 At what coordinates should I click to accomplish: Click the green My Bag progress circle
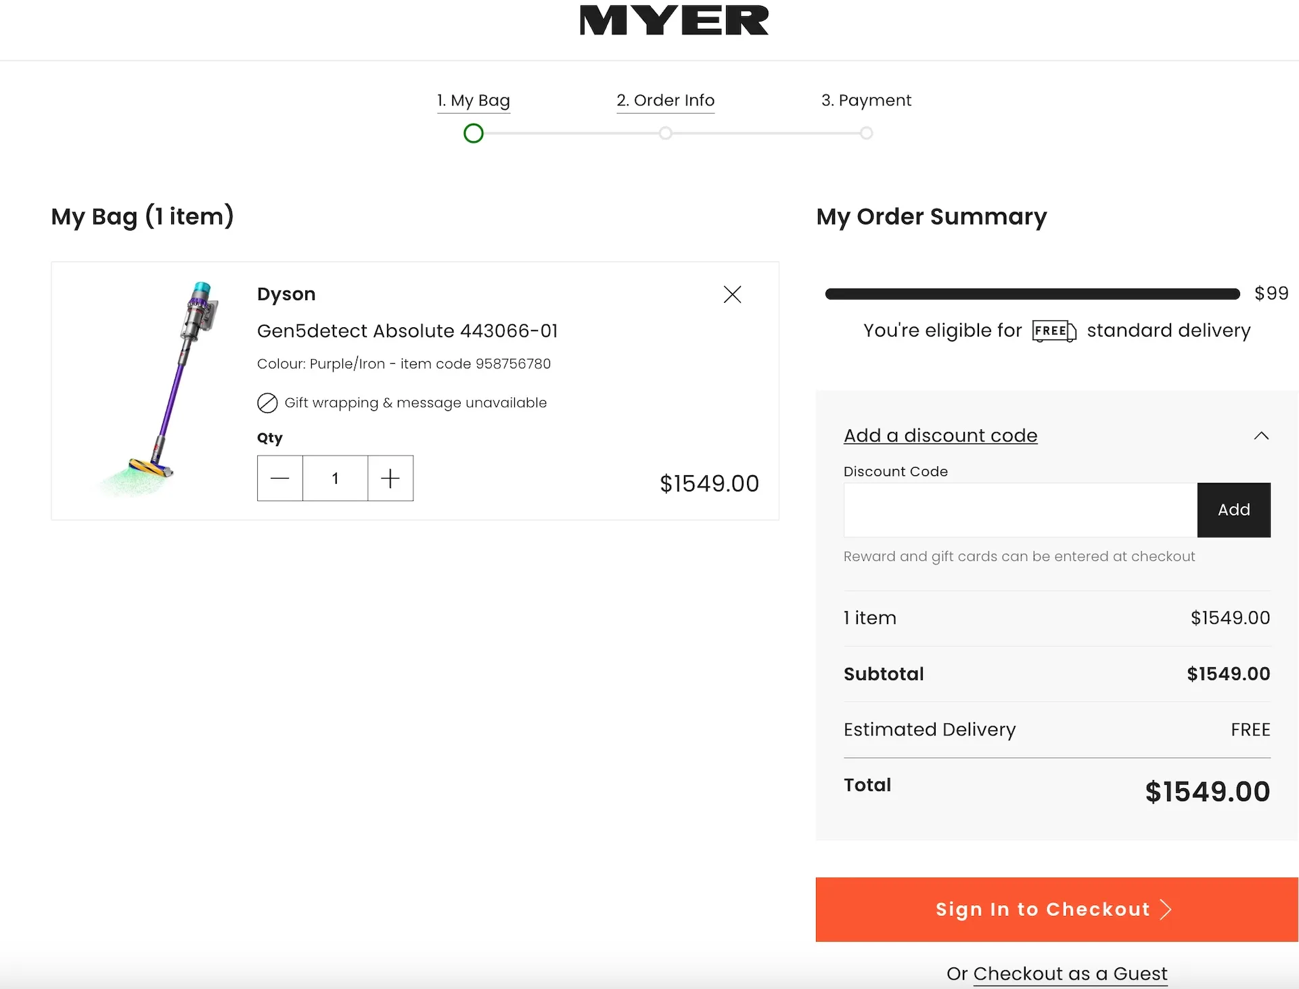474,133
